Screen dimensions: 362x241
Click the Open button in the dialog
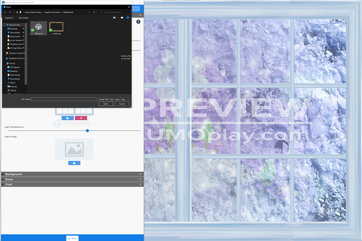coord(106,104)
